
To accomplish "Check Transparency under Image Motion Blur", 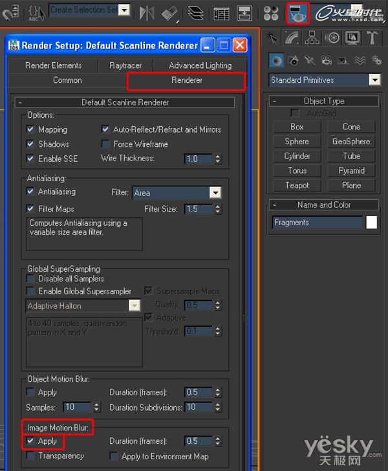I will tap(30, 455).
